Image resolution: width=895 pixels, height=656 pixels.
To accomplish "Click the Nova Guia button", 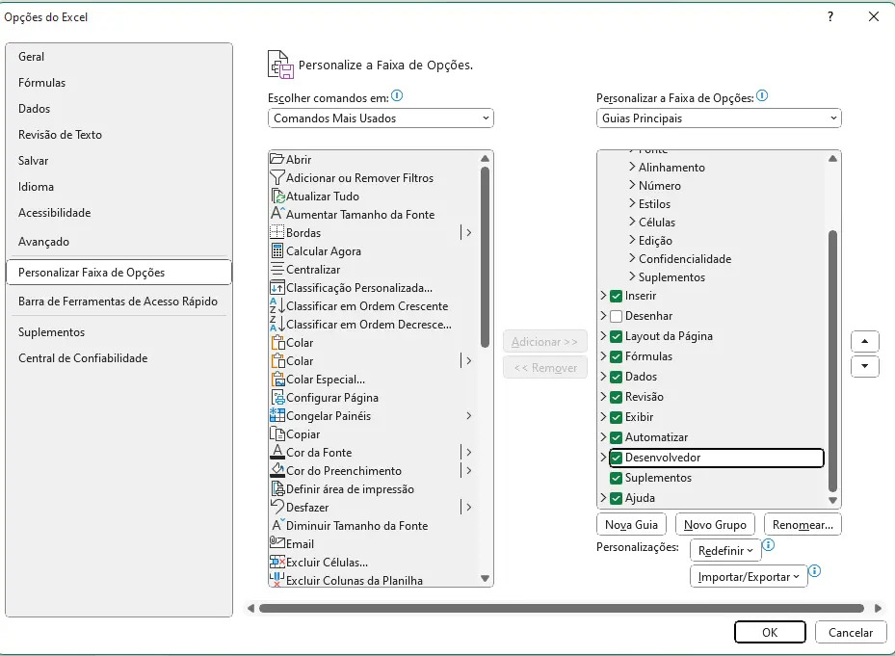I will (x=631, y=524).
